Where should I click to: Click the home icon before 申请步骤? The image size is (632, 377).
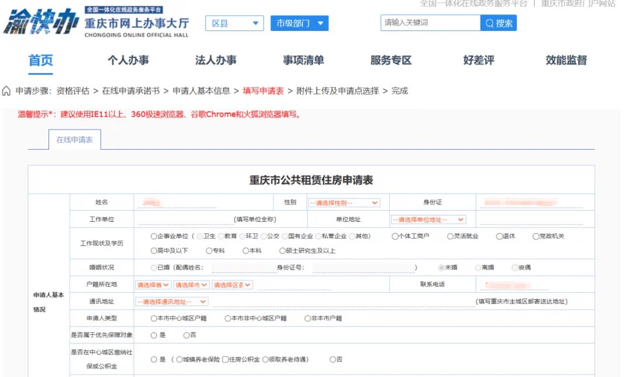pyautogui.click(x=6, y=91)
